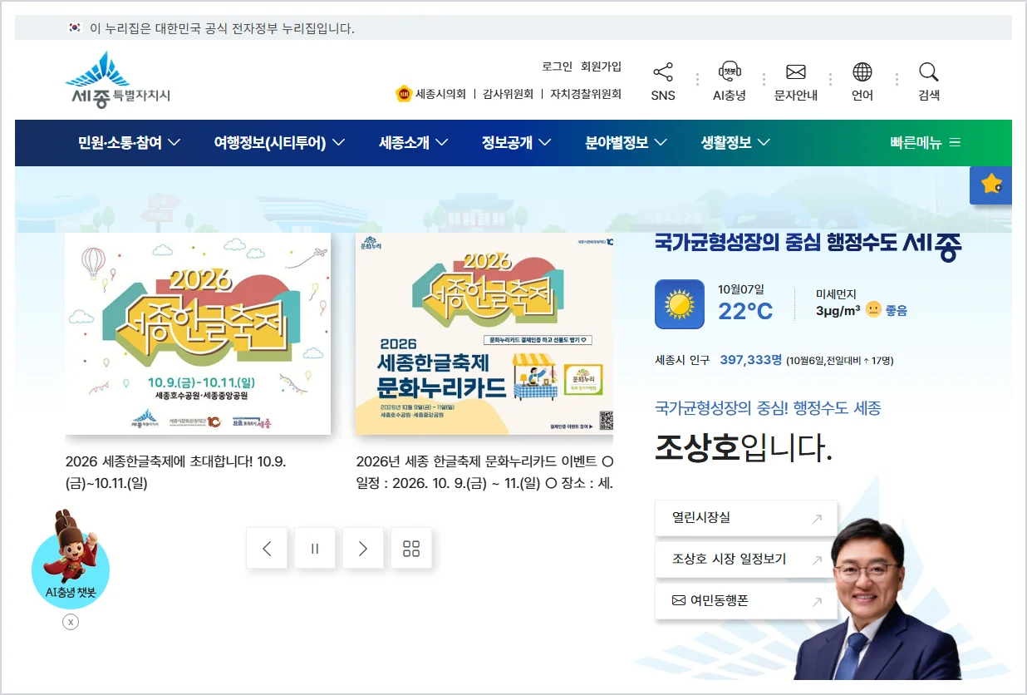Open the 문화누리카드 event banner thumbnail
Viewport: 1027px width, 695px height.
point(484,333)
